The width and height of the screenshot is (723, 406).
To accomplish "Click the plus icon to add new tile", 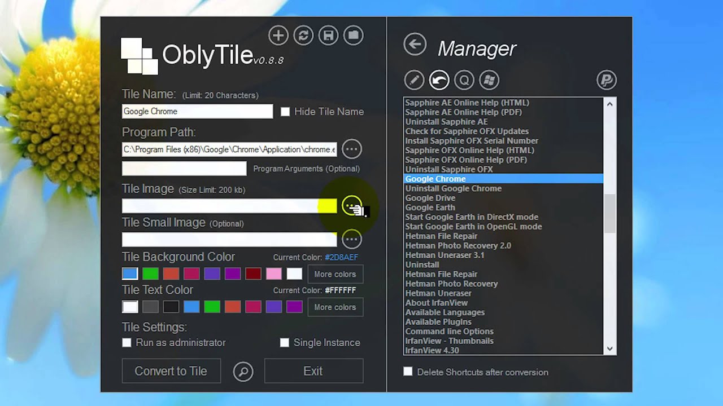I will point(278,36).
